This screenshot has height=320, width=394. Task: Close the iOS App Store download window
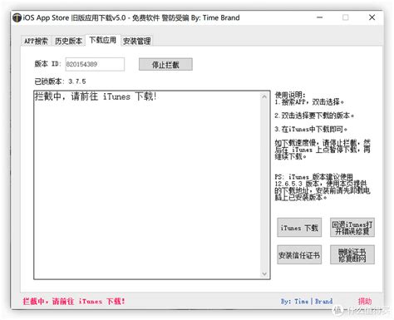tap(372, 17)
